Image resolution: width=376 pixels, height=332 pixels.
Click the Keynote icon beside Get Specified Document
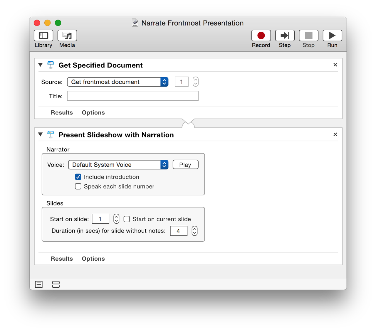tap(51, 65)
